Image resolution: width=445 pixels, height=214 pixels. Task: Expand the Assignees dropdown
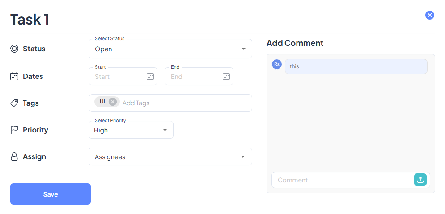click(x=243, y=157)
